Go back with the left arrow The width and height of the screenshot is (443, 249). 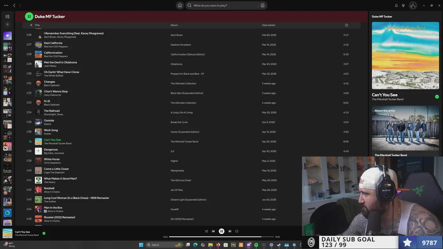coord(14,6)
